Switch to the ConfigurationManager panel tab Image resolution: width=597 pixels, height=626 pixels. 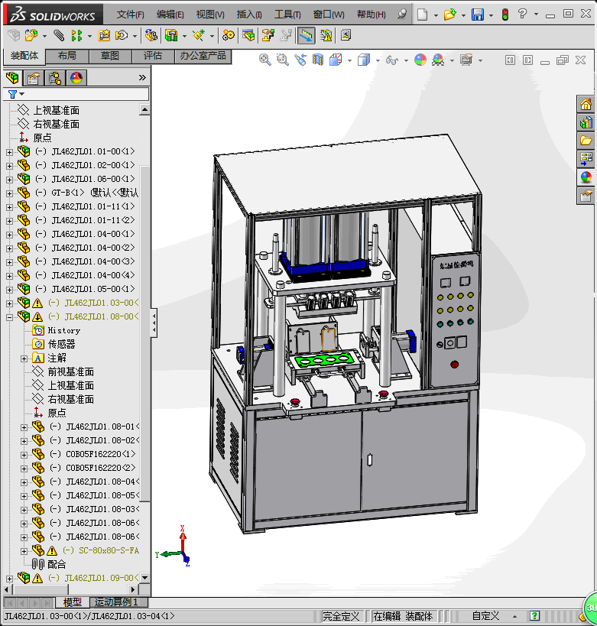click(x=55, y=77)
